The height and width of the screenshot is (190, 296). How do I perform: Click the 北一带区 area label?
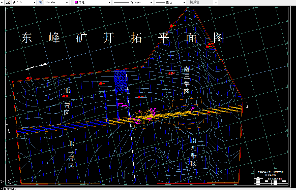coord(67,101)
